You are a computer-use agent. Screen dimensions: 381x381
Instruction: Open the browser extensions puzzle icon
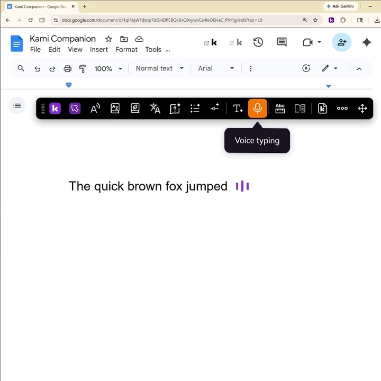(343, 20)
